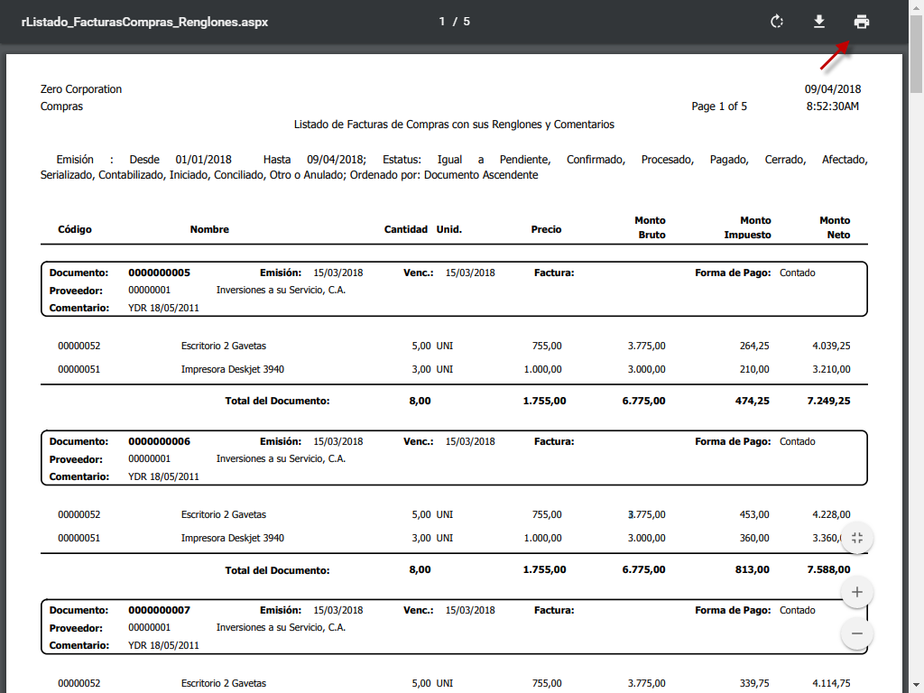Zoom in with the plus button
The image size is (924, 693).
pyautogui.click(x=857, y=593)
